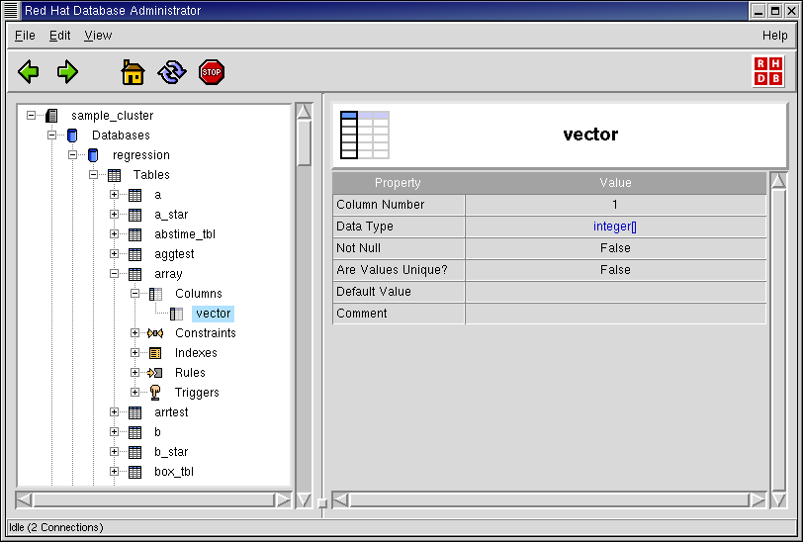Click the table icon beside abstime_tbl
Image resolution: width=803 pixels, height=542 pixels.
click(134, 234)
